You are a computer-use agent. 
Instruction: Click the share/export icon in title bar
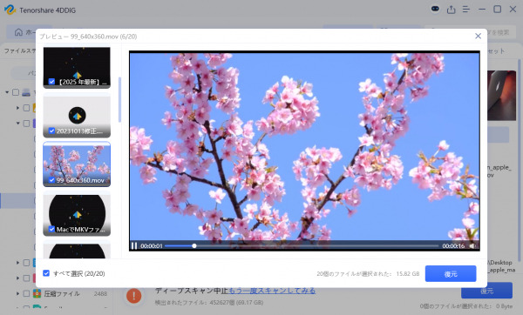pyautogui.click(x=451, y=10)
